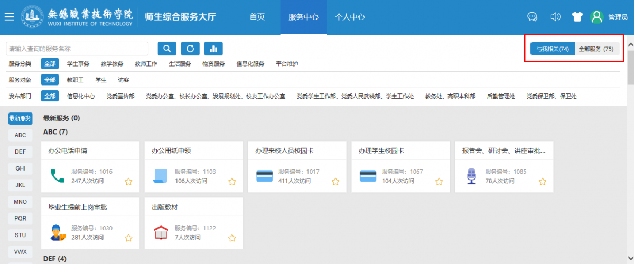Star the 办理来校人员校园卡 service
Image resolution: width=634 pixels, height=264 pixels.
pos(335,182)
